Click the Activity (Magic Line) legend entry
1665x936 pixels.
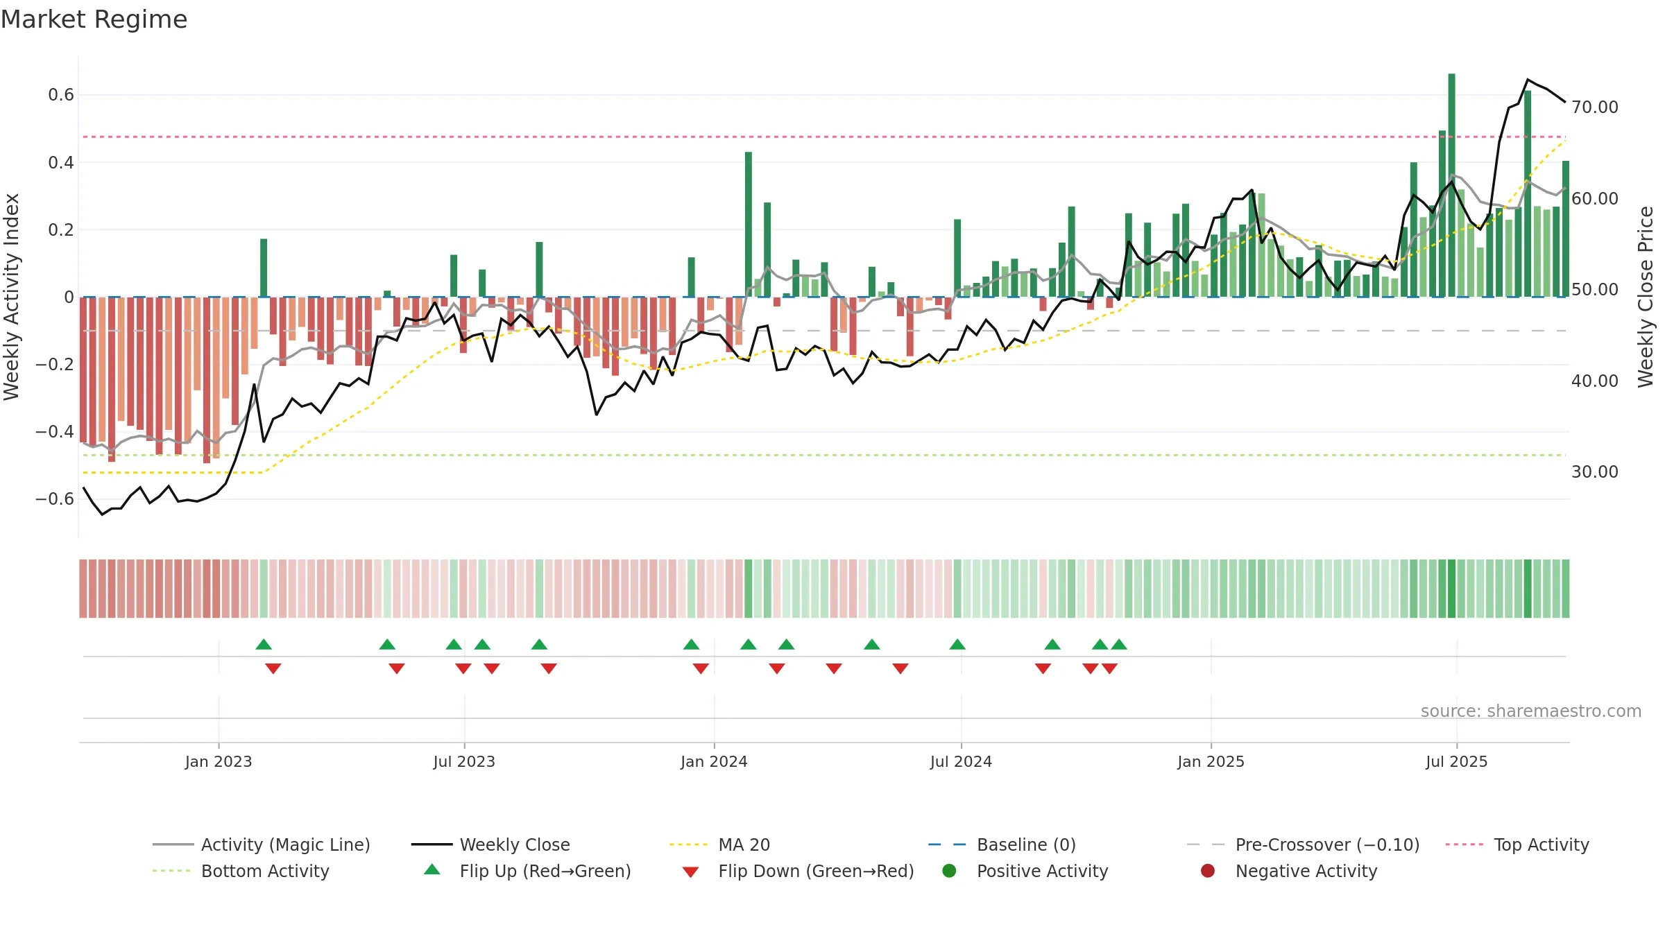point(262,844)
